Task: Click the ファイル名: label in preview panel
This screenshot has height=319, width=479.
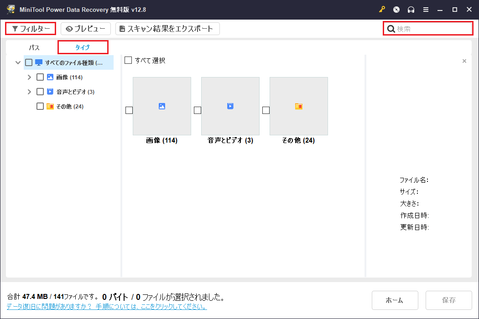Action: (414, 180)
